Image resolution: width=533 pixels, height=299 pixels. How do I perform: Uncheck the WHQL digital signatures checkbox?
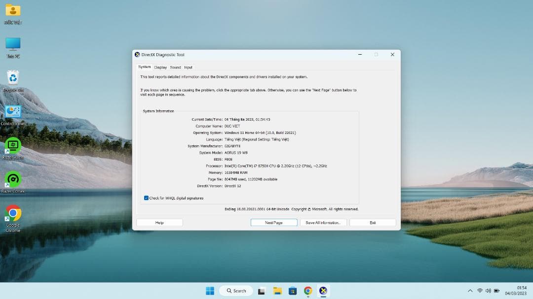pyautogui.click(x=146, y=198)
